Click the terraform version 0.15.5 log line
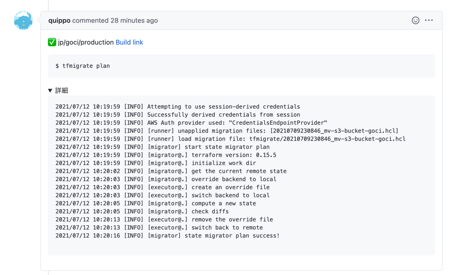 (x=166, y=155)
